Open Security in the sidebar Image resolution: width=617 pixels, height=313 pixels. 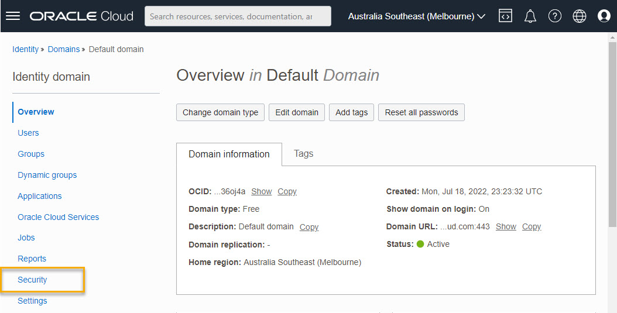(x=32, y=280)
